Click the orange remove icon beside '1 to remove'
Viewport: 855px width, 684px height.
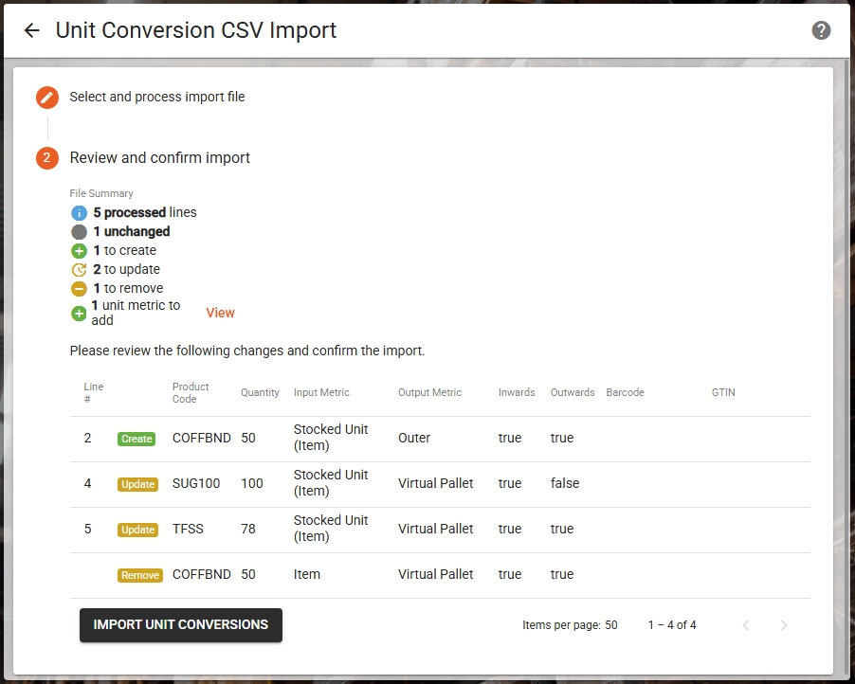pyautogui.click(x=79, y=288)
